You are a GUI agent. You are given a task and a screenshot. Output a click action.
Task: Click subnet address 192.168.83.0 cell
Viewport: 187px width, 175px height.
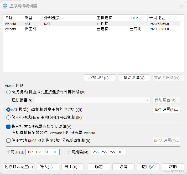159,29
